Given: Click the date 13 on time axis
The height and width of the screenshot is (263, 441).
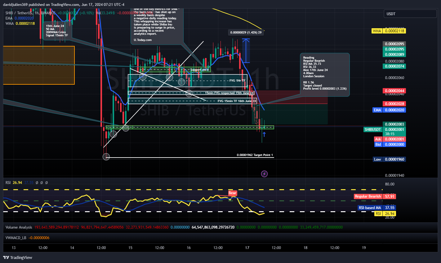Looking at the screenshot, I should (x=14, y=248).
